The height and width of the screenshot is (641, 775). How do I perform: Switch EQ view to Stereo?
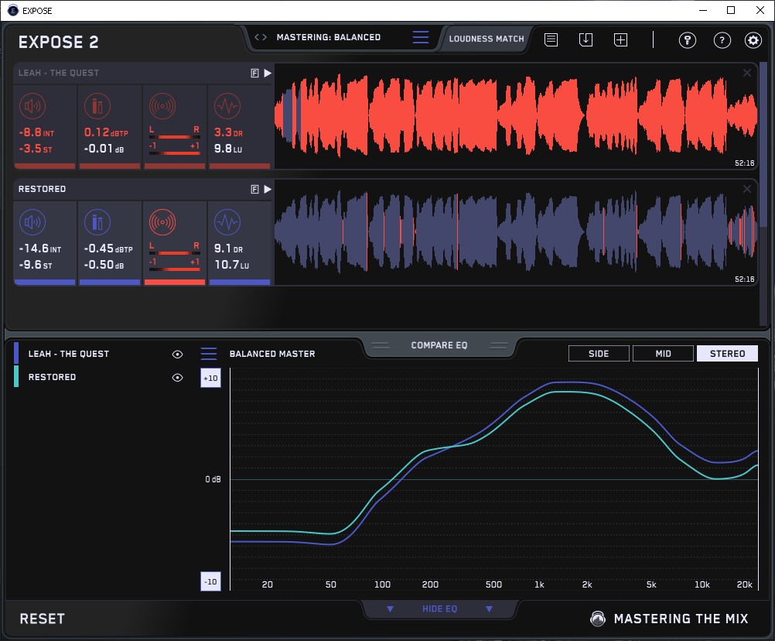point(727,354)
